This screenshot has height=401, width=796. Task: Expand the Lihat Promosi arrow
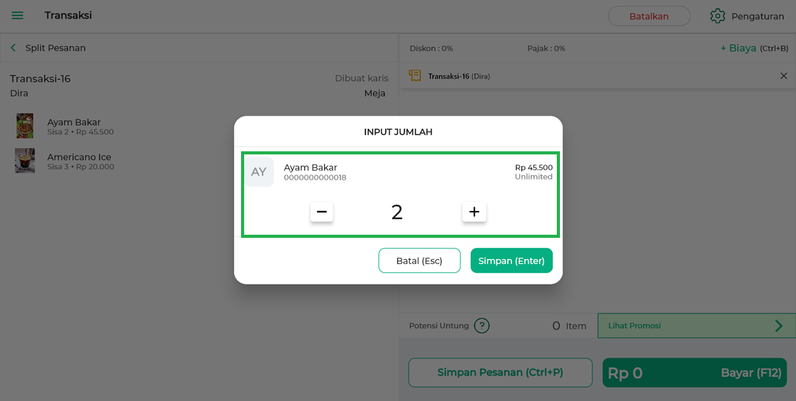779,326
